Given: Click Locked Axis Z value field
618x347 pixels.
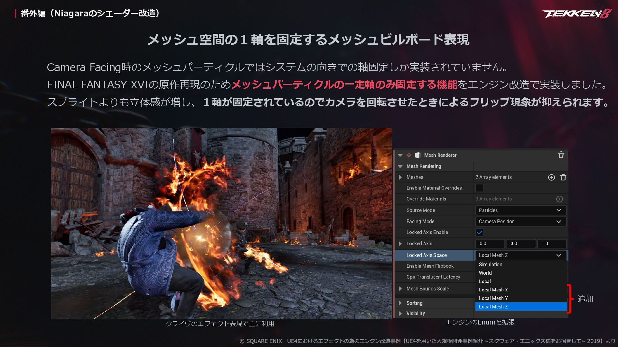Looking at the screenshot, I should pyautogui.click(x=551, y=244).
